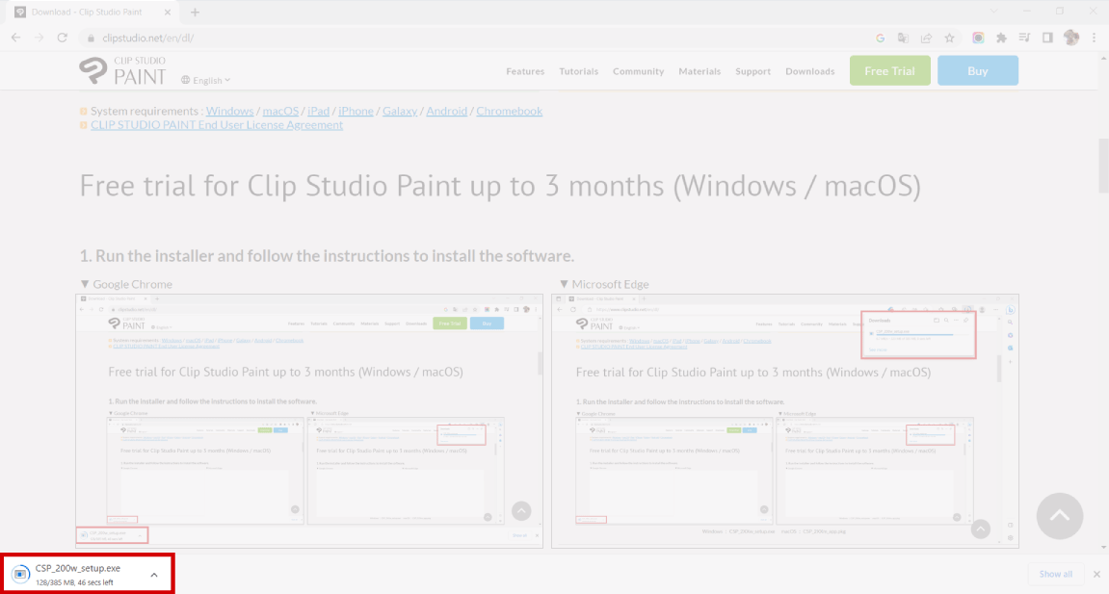Open iPad system requirements link
This screenshot has height=594, width=1109.
click(318, 111)
